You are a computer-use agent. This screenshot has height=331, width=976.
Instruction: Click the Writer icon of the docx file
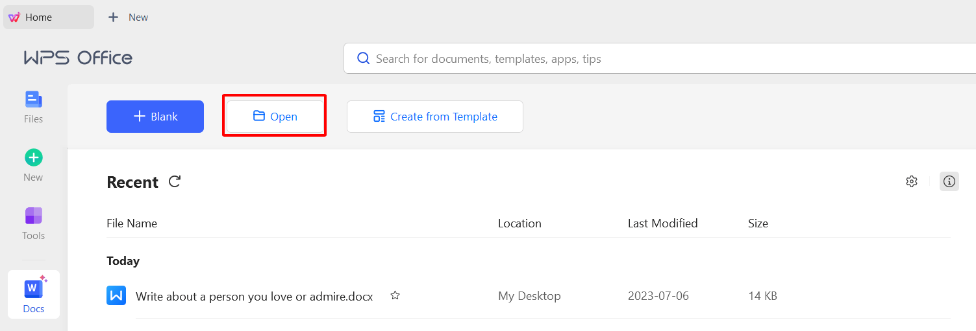pyautogui.click(x=116, y=295)
